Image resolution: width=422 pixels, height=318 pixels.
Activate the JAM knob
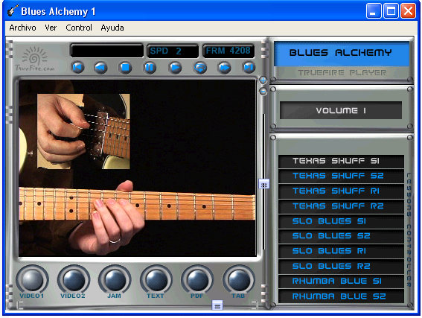coord(115,280)
